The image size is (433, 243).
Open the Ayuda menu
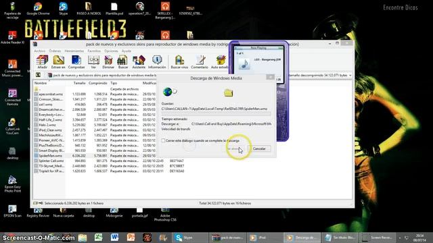[x=127, y=51]
